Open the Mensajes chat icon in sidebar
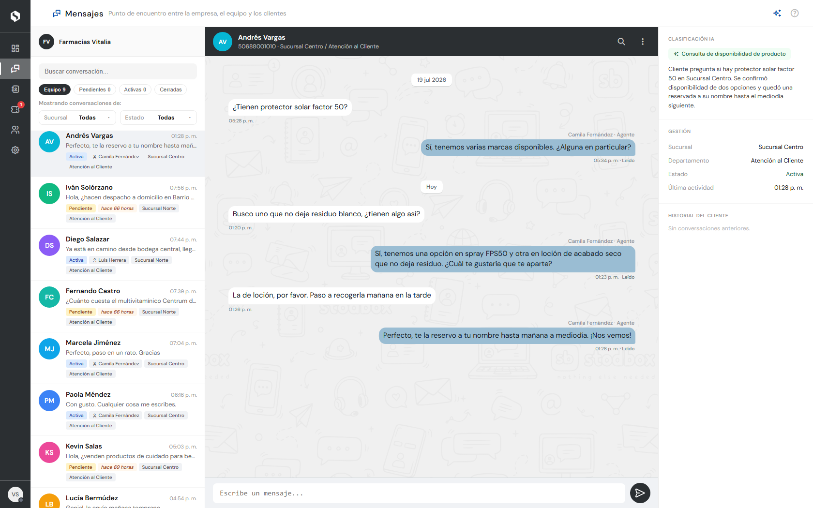This screenshot has width=813, height=508. (x=15, y=69)
